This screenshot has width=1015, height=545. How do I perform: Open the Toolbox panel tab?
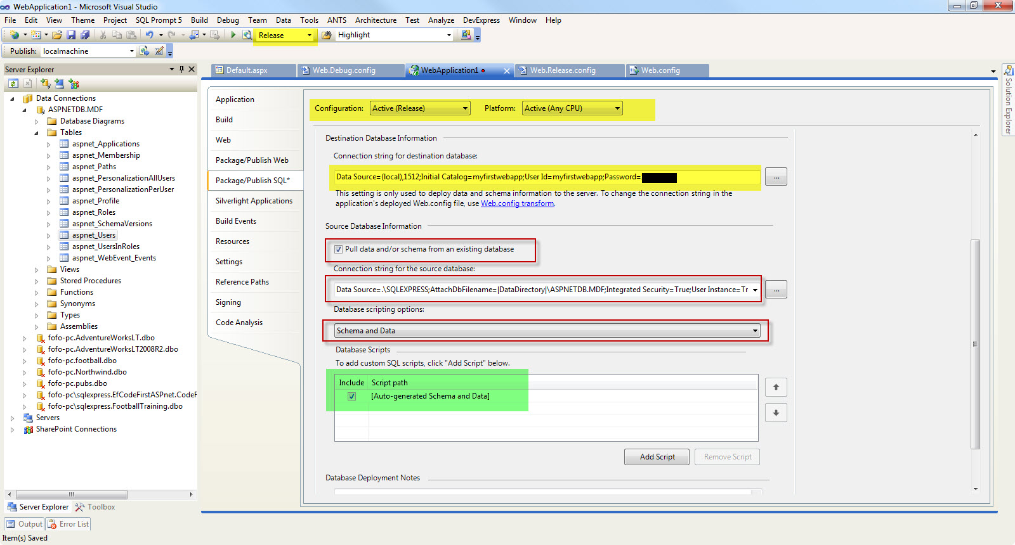pos(95,507)
